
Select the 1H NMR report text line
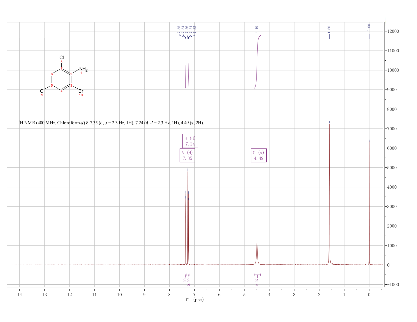(x=111, y=123)
